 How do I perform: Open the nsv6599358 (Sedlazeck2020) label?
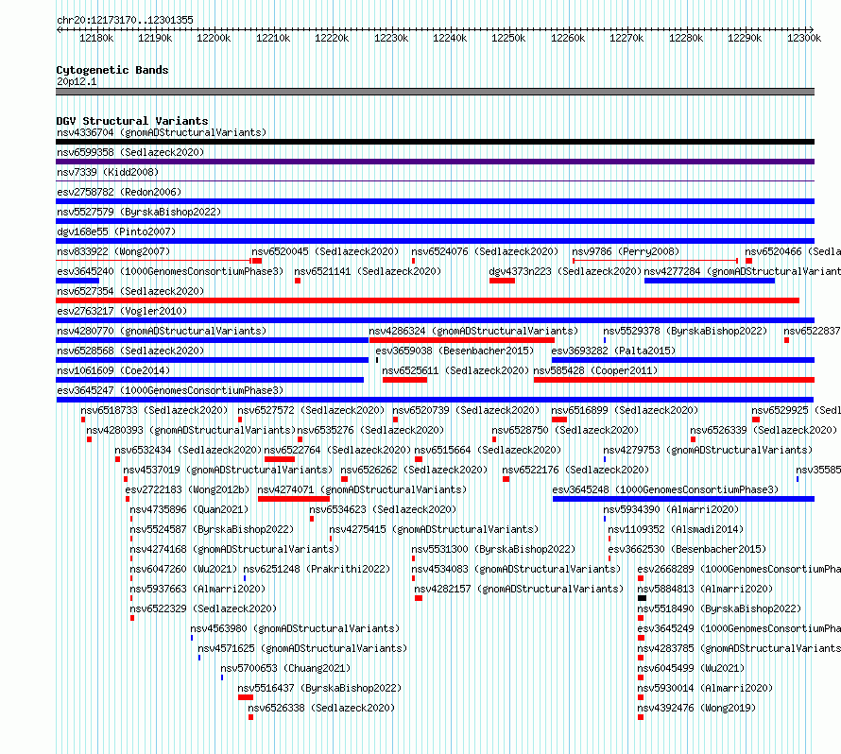pos(130,152)
